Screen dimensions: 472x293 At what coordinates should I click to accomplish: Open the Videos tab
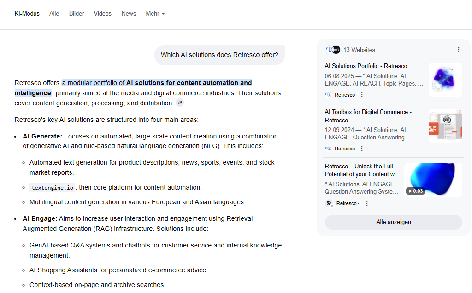point(103,14)
